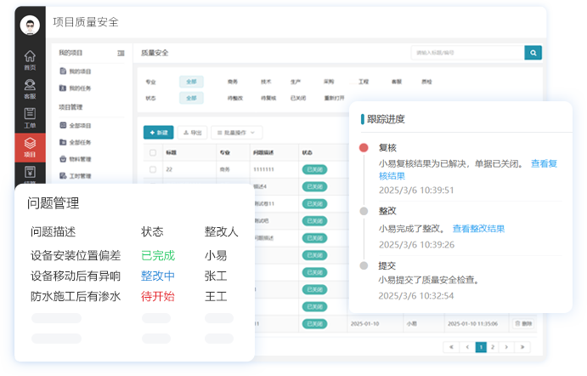Click the 导出 export button
Viewport: 587px width, 376px height.
(x=193, y=133)
